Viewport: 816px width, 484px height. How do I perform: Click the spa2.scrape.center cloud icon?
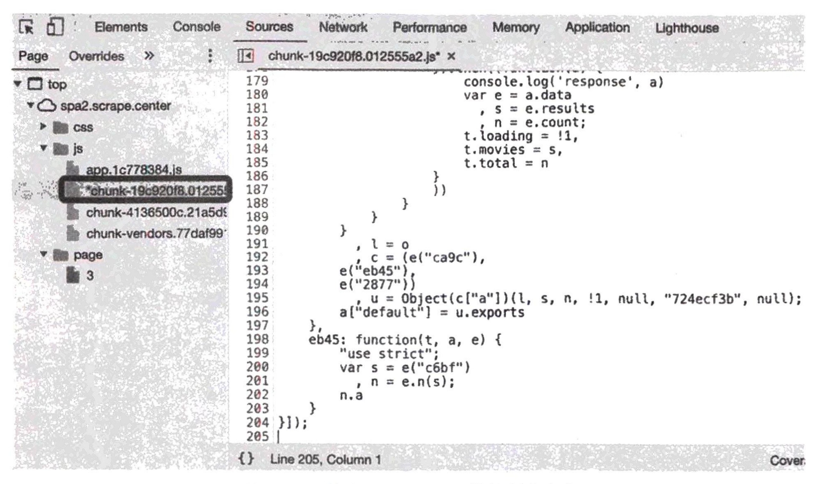coord(46,105)
